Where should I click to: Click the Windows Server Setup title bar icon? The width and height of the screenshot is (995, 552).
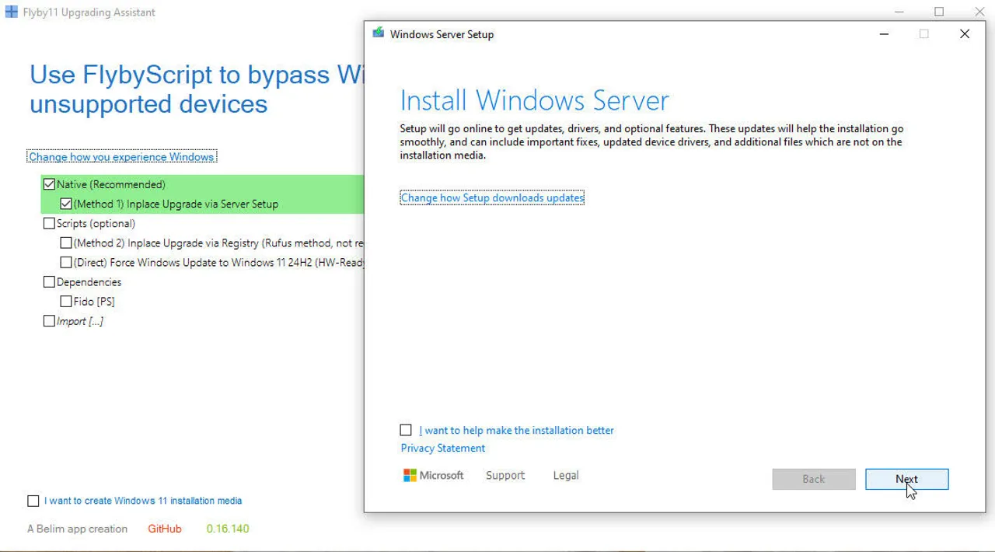[379, 33]
